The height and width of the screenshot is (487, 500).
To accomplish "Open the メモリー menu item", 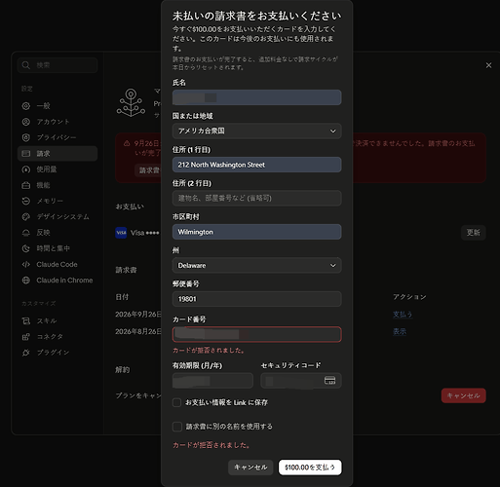I will 58,201.
